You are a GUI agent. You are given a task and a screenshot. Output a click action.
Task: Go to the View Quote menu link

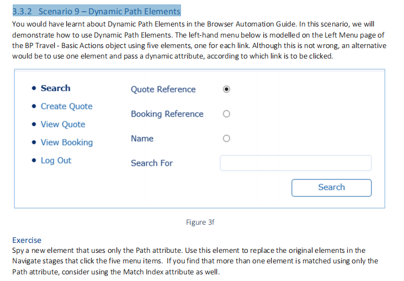(63, 125)
